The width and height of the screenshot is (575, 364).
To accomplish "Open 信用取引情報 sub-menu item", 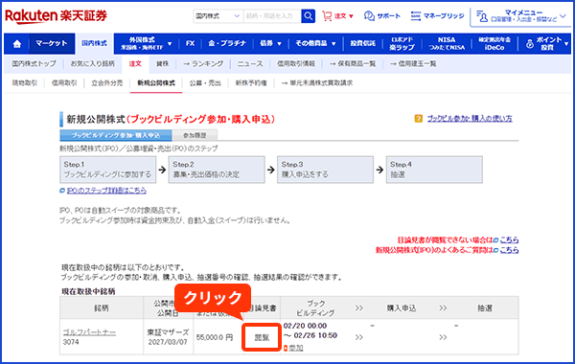I will pos(296,64).
